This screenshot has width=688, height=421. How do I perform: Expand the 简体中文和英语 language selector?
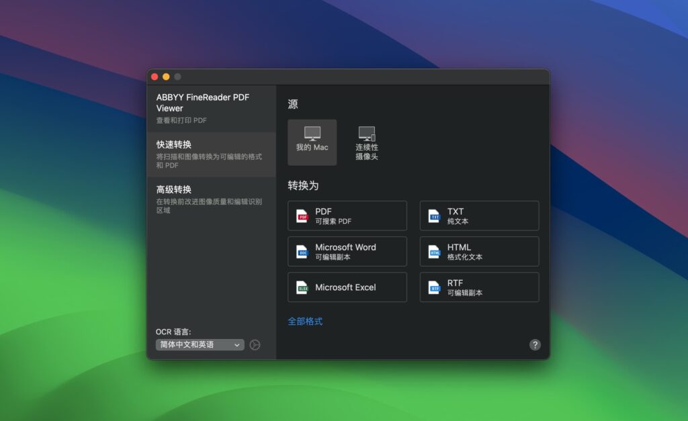pos(200,344)
